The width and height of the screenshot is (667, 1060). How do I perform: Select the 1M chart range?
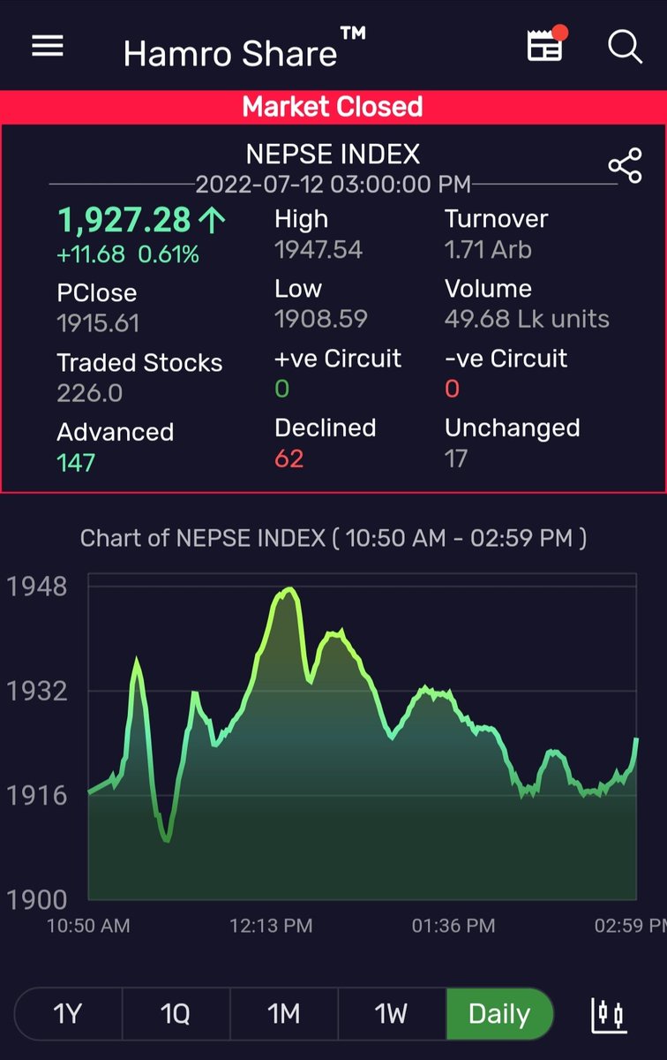click(283, 1013)
